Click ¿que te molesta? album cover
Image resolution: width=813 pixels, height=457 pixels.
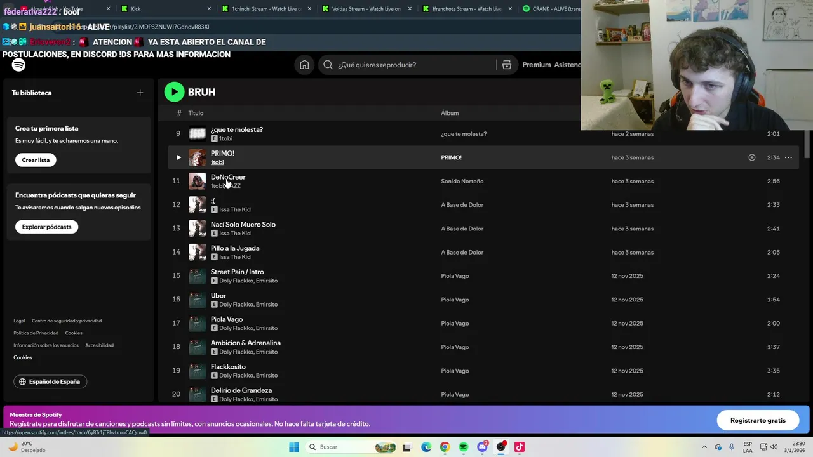tap(197, 133)
